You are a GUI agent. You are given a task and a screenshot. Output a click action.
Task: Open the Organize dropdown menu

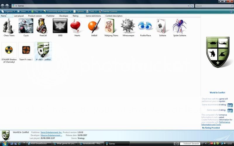click(8, 11)
